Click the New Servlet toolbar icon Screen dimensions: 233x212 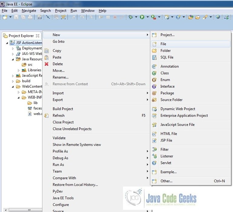coord(178,17)
